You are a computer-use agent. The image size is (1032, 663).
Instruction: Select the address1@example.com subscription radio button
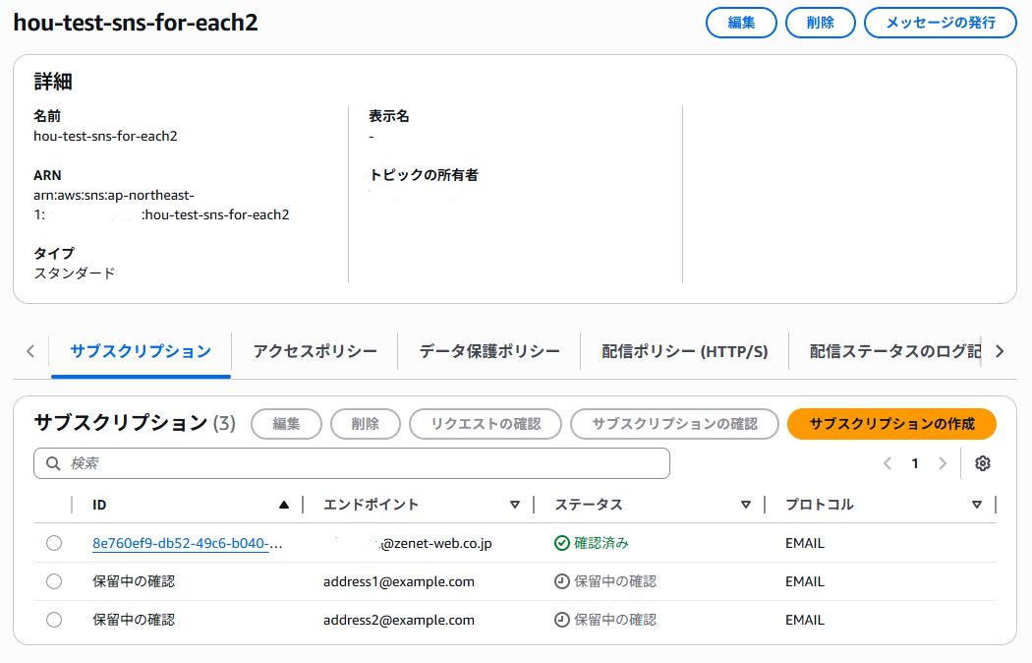click(x=54, y=581)
